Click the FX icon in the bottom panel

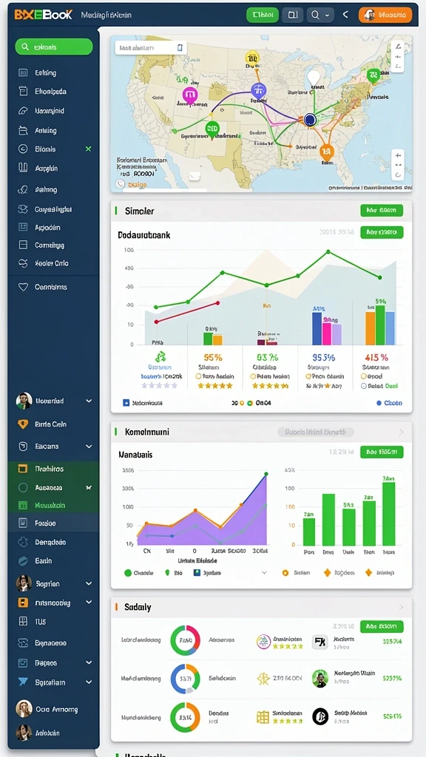click(x=319, y=642)
